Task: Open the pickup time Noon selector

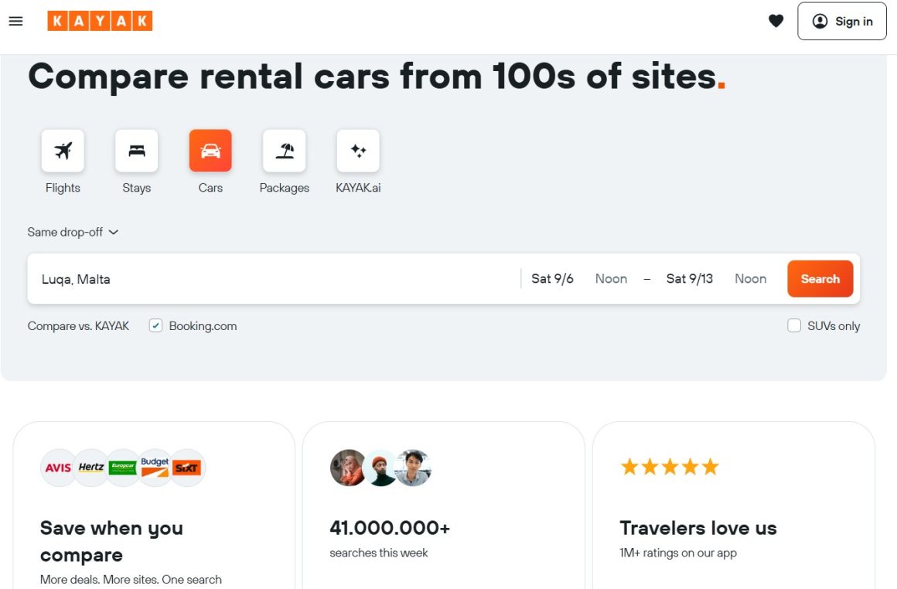Action: [611, 278]
